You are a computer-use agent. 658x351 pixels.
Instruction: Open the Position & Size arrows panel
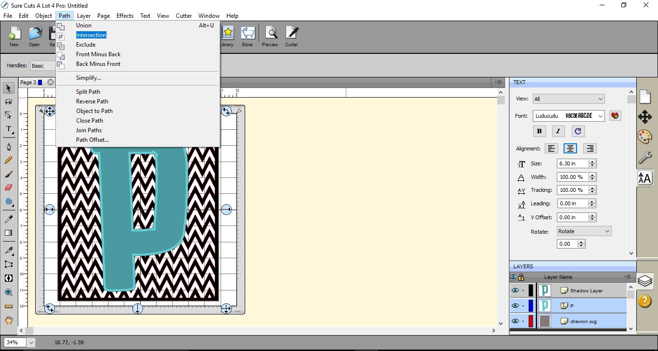[645, 116]
